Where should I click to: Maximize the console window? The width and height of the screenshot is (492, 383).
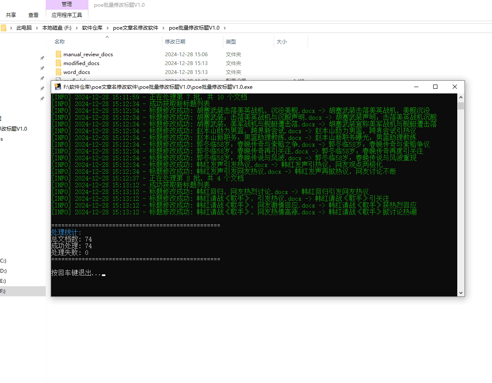pos(435,87)
